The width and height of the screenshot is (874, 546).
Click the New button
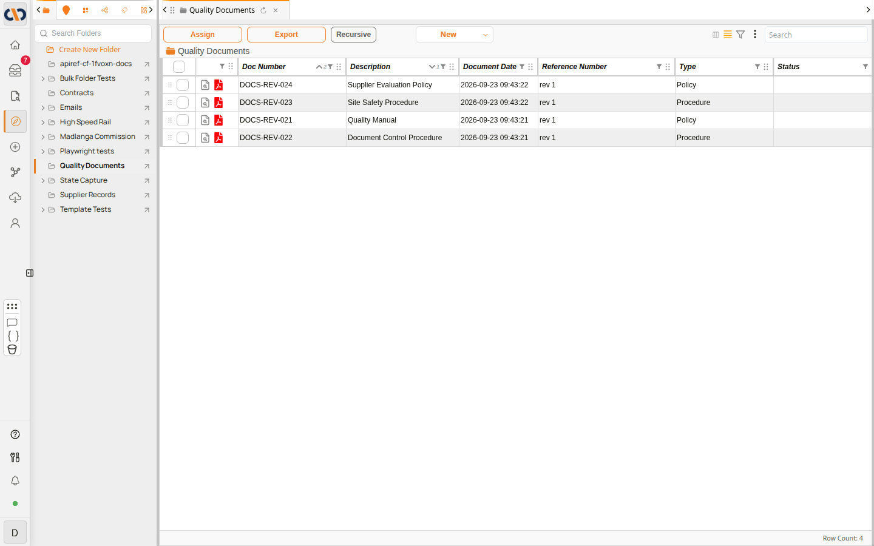(449, 35)
